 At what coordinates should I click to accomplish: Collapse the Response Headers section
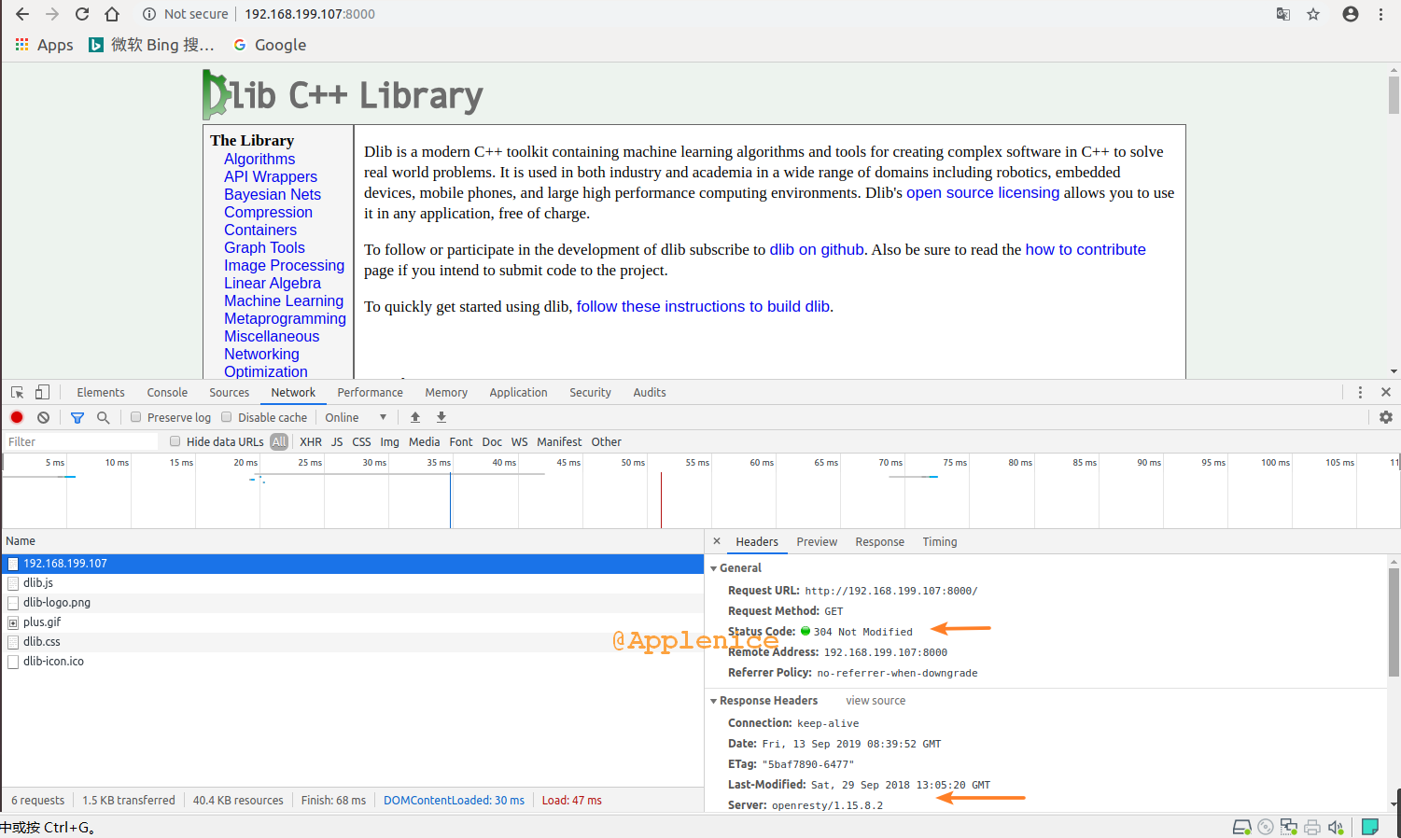[x=714, y=701]
